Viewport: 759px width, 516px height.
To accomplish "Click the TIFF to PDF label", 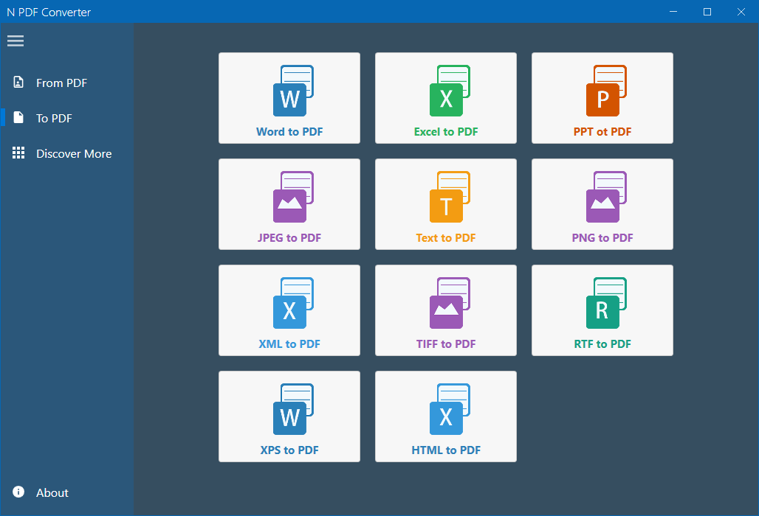I will tap(446, 344).
